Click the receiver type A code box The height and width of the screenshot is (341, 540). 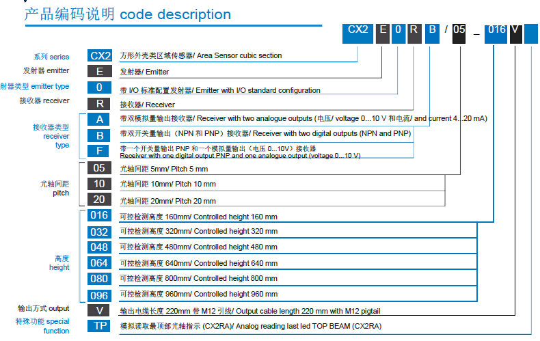(x=99, y=119)
